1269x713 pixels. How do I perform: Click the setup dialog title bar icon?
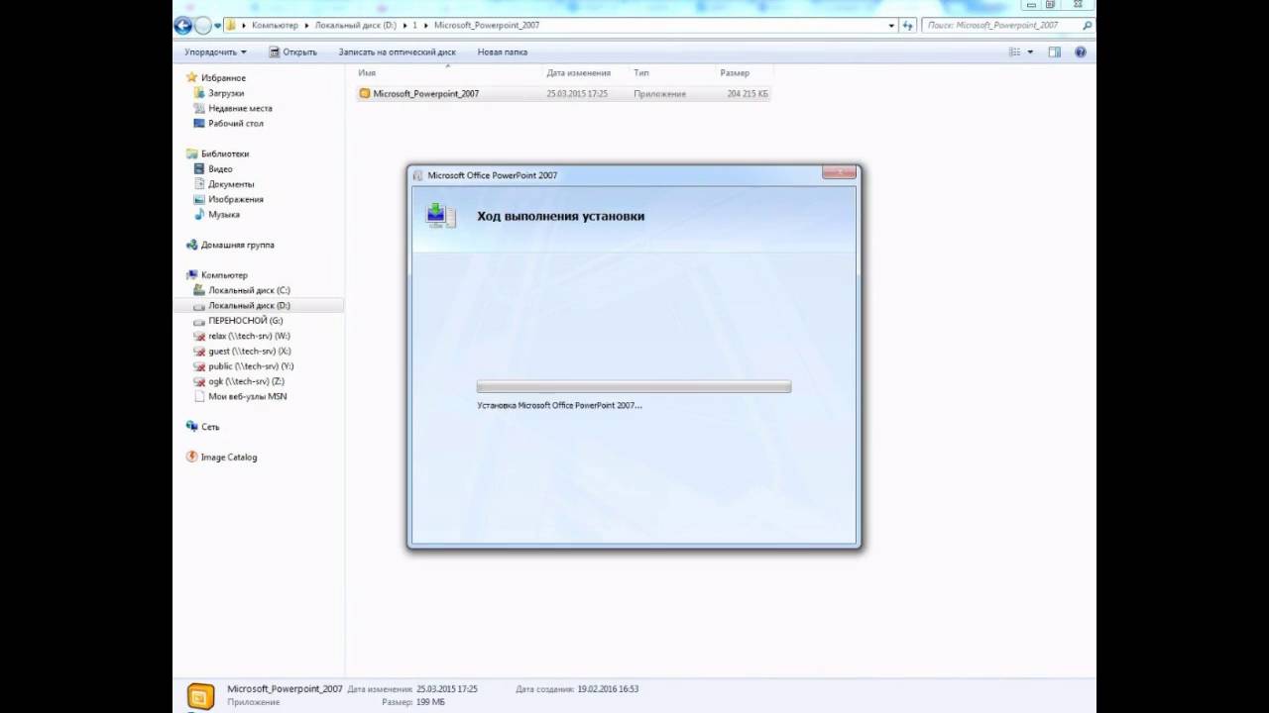pyautogui.click(x=417, y=175)
